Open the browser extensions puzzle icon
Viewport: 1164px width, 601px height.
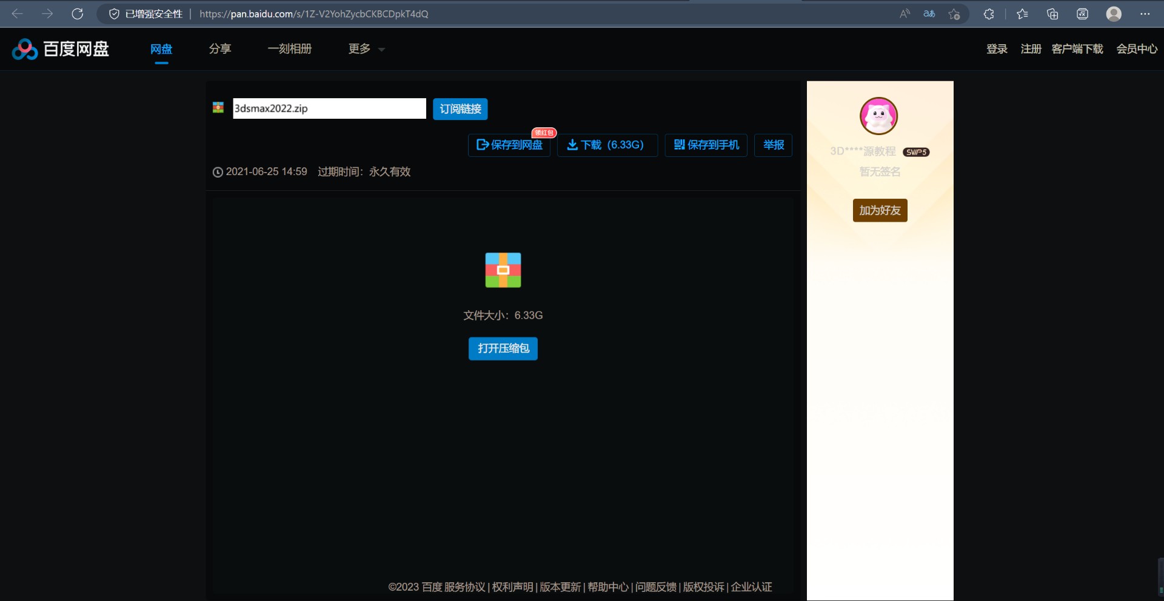coord(989,13)
